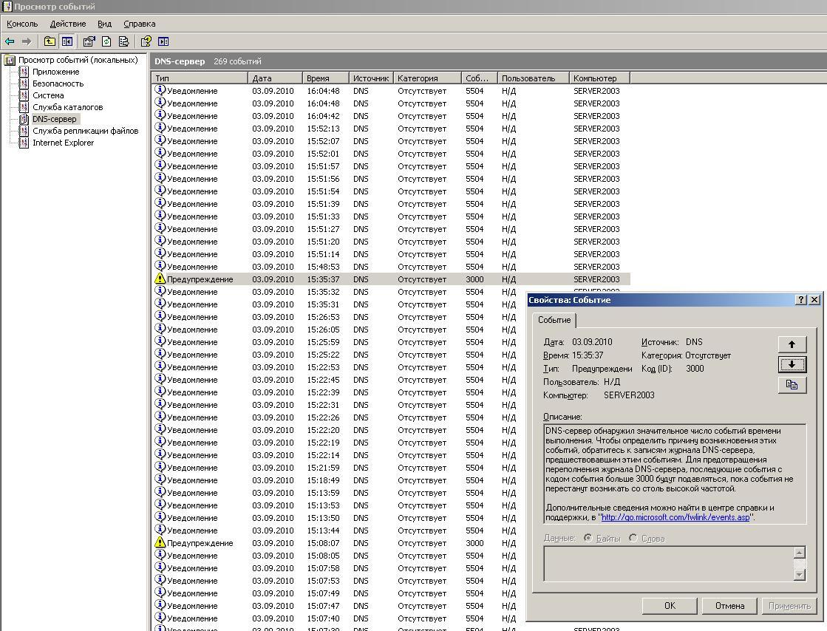Close the Свойства: Событие dialog
This screenshot has width=827, height=631.
pyautogui.click(x=814, y=299)
